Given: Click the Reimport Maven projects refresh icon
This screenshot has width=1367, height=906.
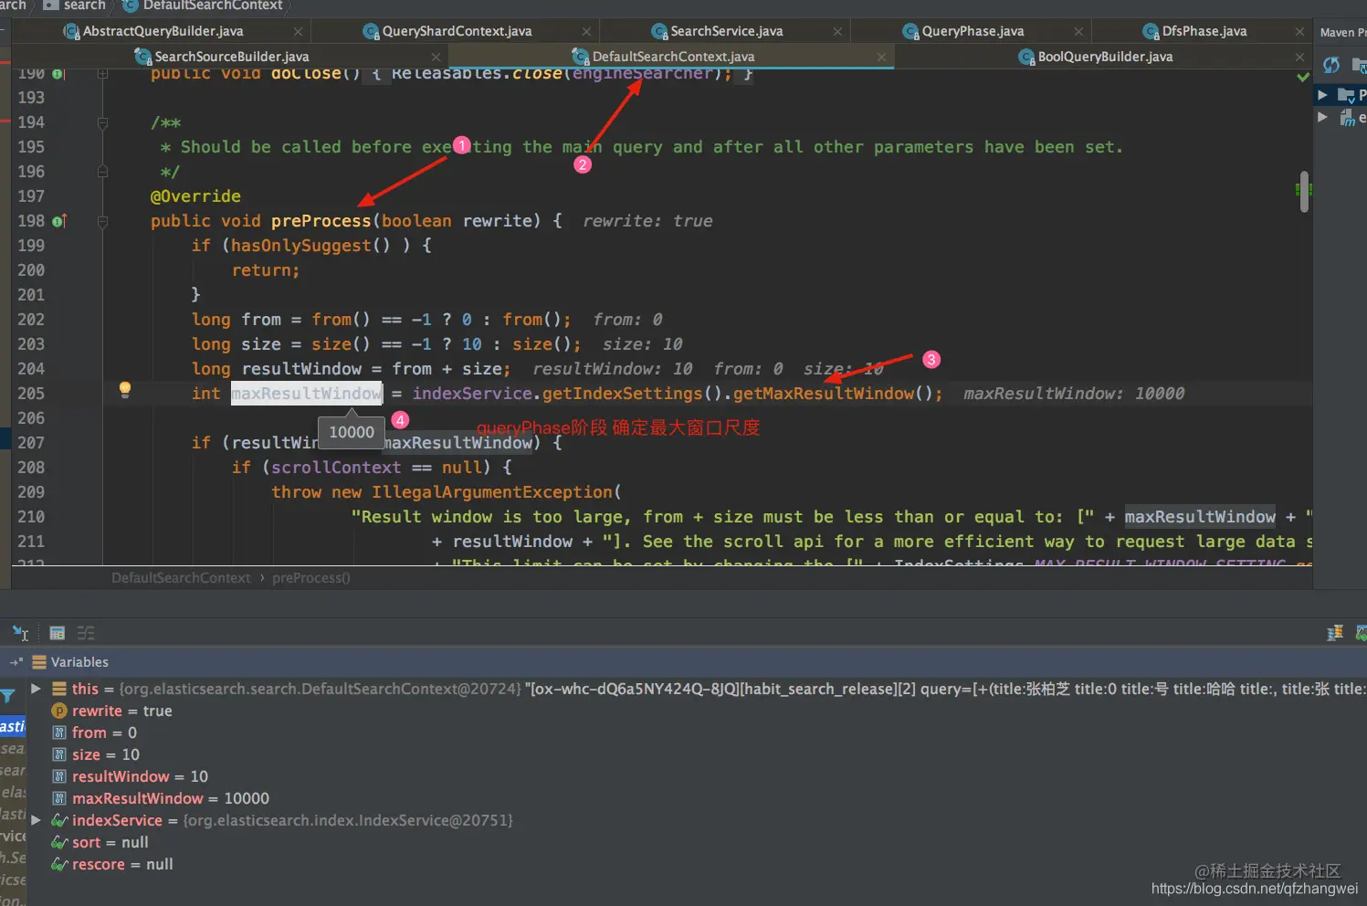Looking at the screenshot, I should [x=1331, y=65].
